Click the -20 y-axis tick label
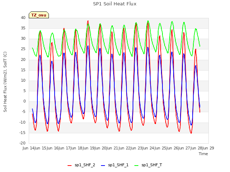Screen dimensions: 230x172 pos(23,143)
